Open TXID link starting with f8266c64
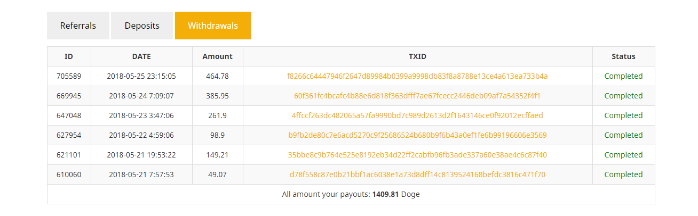Screen dimensions: 698x216 coord(417,76)
